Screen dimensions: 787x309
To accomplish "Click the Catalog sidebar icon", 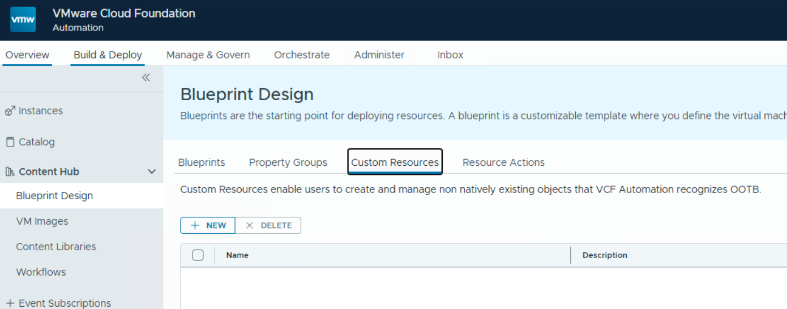I will tap(10, 142).
